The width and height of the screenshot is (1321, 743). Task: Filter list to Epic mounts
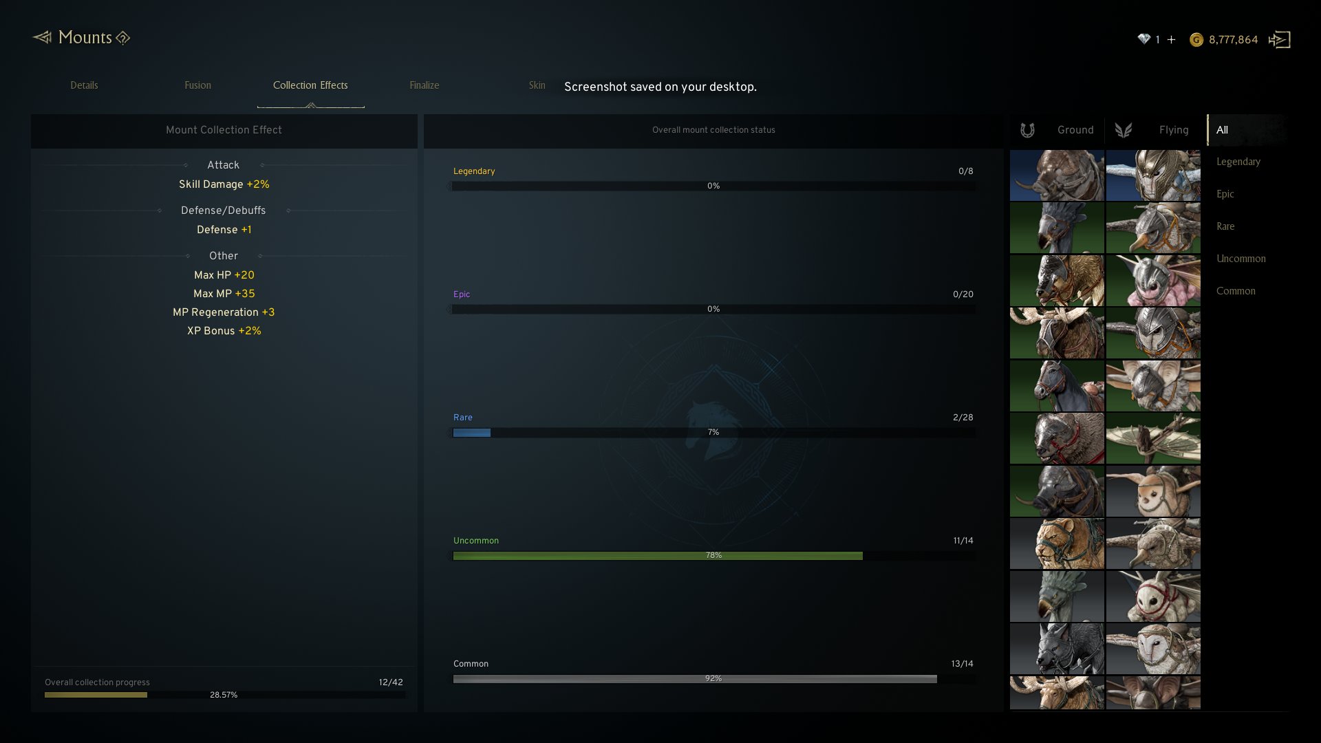click(1225, 194)
